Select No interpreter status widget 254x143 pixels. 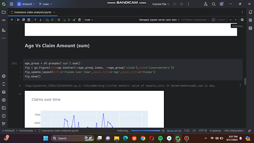click(x=234, y=131)
